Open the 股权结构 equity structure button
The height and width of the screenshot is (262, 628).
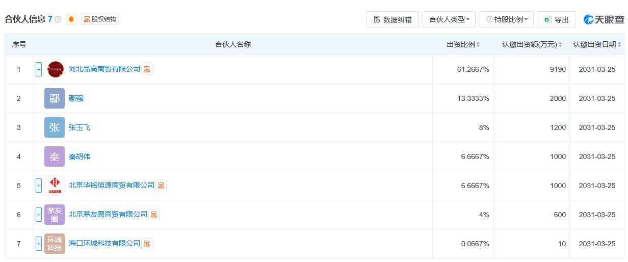(x=100, y=19)
